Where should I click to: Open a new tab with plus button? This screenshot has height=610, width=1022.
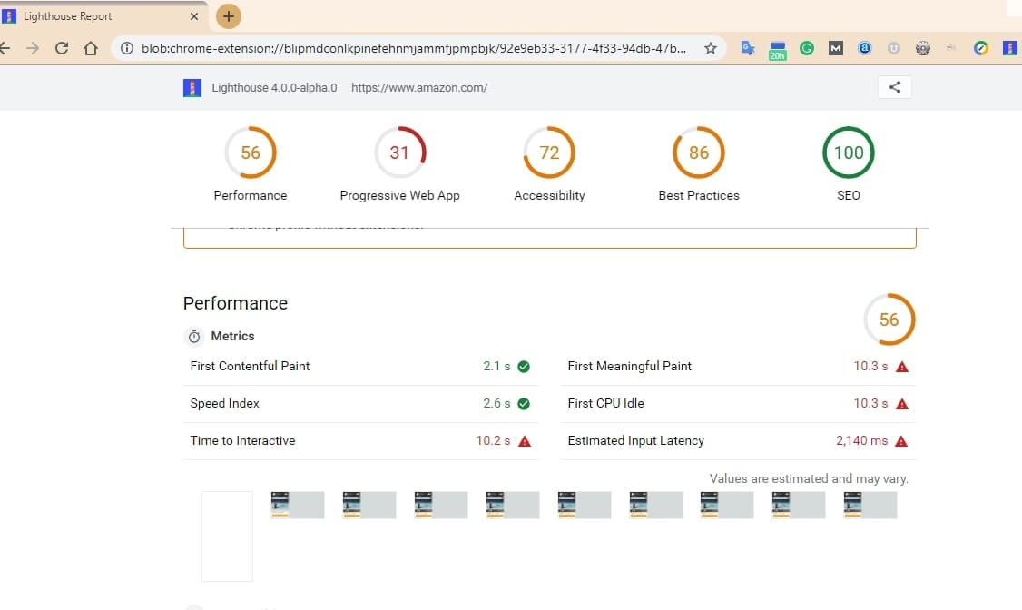228,16
